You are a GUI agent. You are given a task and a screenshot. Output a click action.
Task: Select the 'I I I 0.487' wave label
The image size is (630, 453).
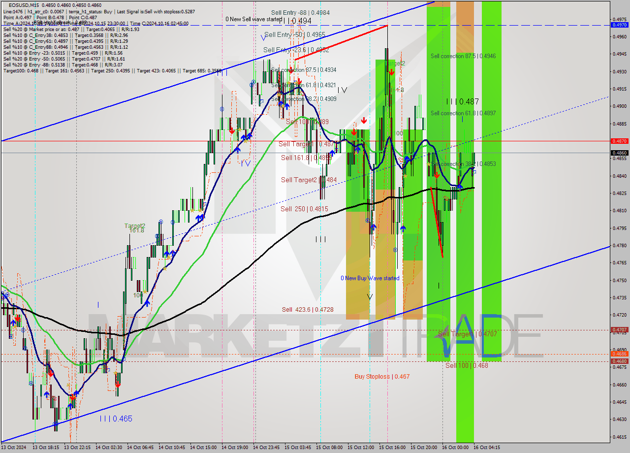pos(462,101)
